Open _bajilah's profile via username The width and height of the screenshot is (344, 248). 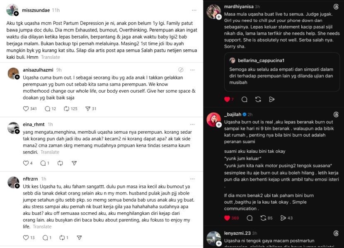(x=232, y=114)
